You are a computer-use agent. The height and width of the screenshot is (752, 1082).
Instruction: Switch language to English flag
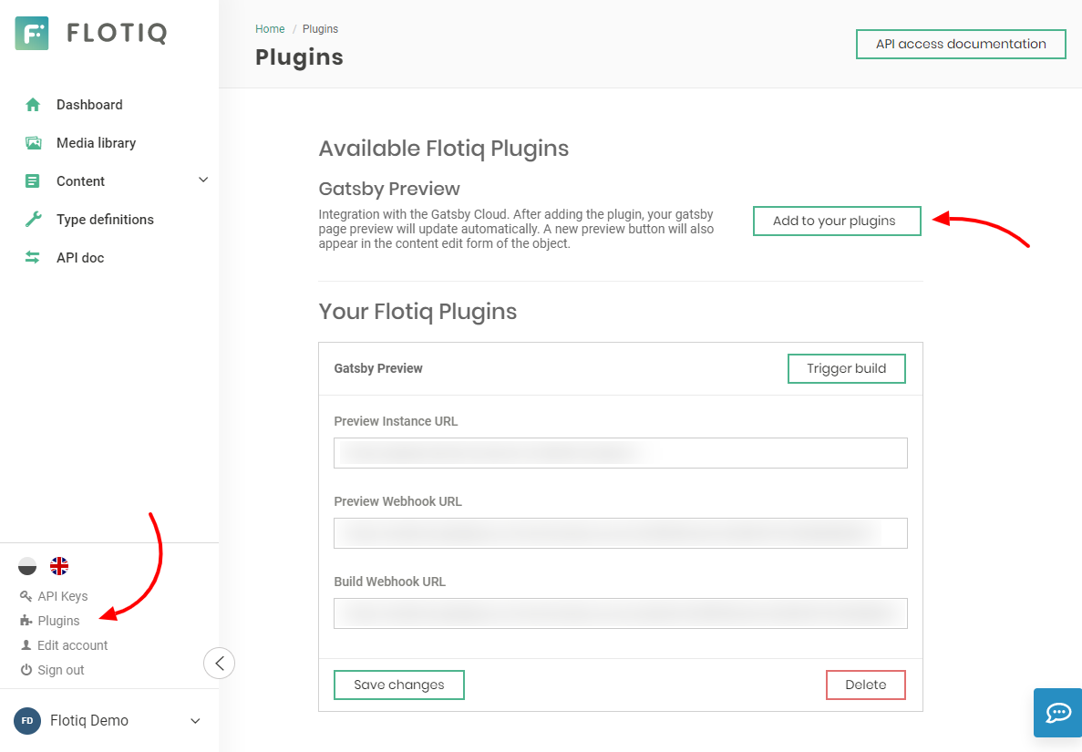pos(59,566)
